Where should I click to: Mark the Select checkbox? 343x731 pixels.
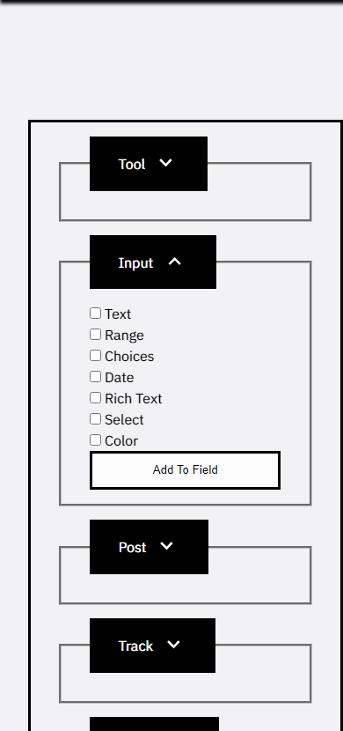point(95,418)
